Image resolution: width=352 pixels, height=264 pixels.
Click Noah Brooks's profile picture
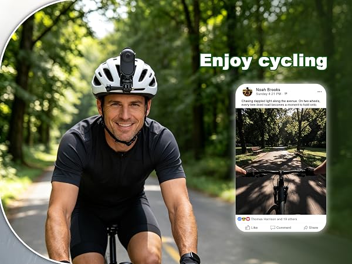248,92
